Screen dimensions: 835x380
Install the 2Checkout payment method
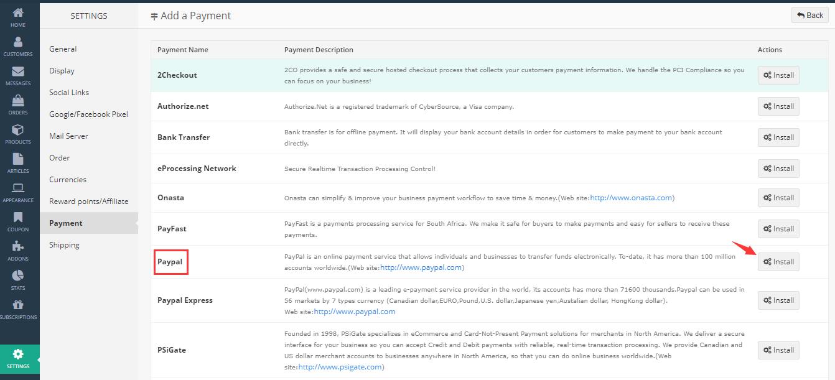pyautogui.click(x=778, y=75)
